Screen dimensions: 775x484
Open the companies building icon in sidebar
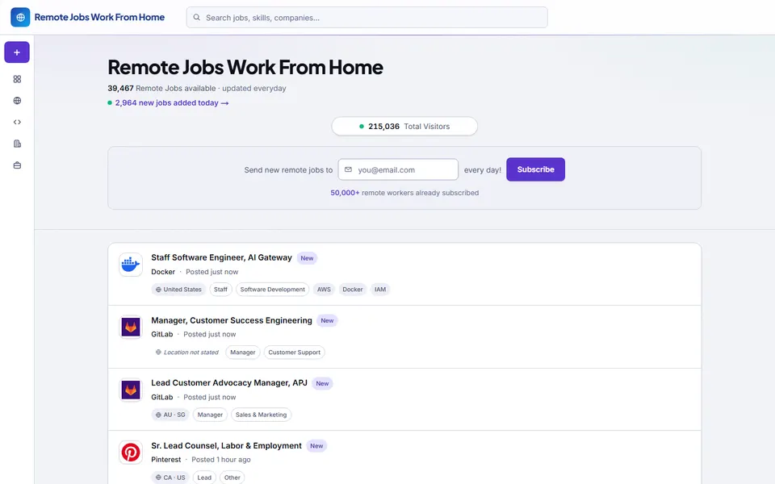(x=17, y=144)
